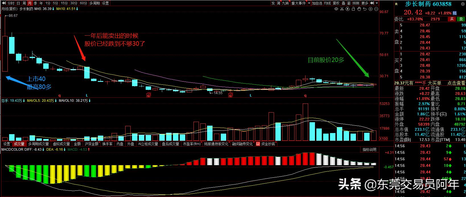Image resolution: width=466 pixels, height=197 pixels.
Task: Click the MA10 down arrow indicator
Action: click(x=77, y=9)
